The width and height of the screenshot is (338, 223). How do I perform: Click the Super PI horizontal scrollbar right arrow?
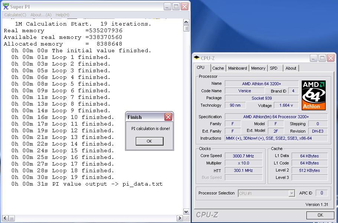pyautogui.click(x=180, y=219)
